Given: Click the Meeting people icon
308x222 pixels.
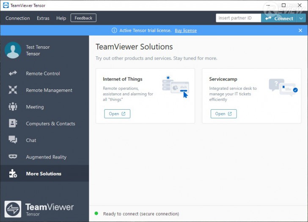Looking at the screenshot, I should pyautogui.click(x=13, y=107).
